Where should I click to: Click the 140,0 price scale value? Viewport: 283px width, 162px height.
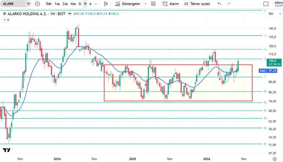point(272,29)
